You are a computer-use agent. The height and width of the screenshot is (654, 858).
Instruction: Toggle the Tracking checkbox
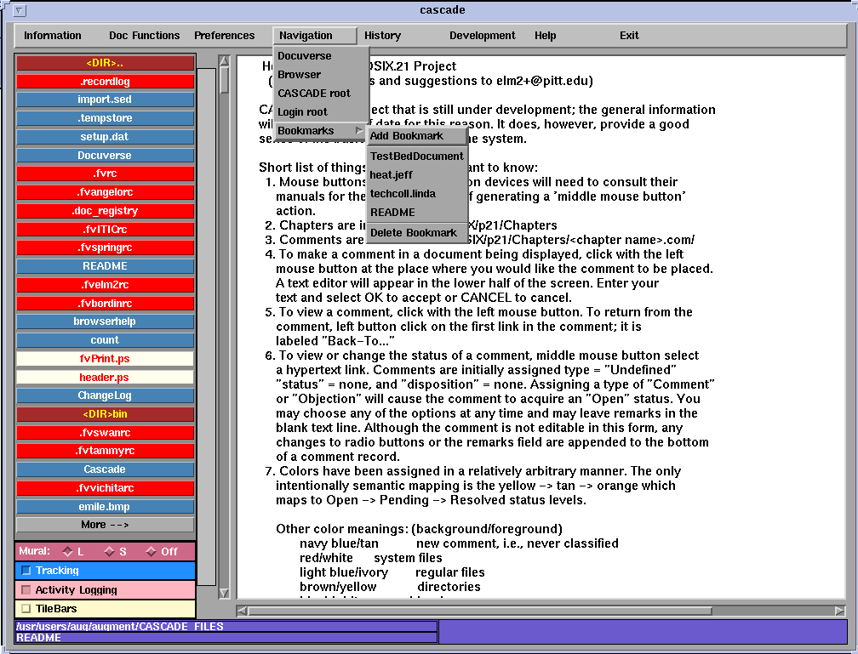[x=26, y=571]
